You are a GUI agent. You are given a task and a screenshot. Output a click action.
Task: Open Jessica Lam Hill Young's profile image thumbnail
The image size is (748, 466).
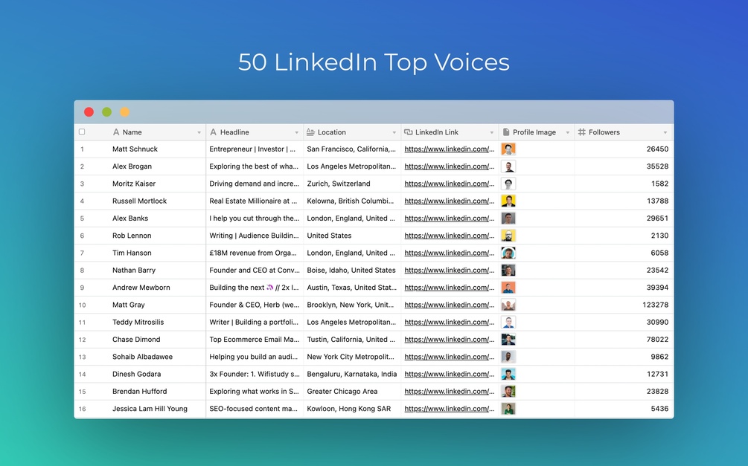click(508, 409)
